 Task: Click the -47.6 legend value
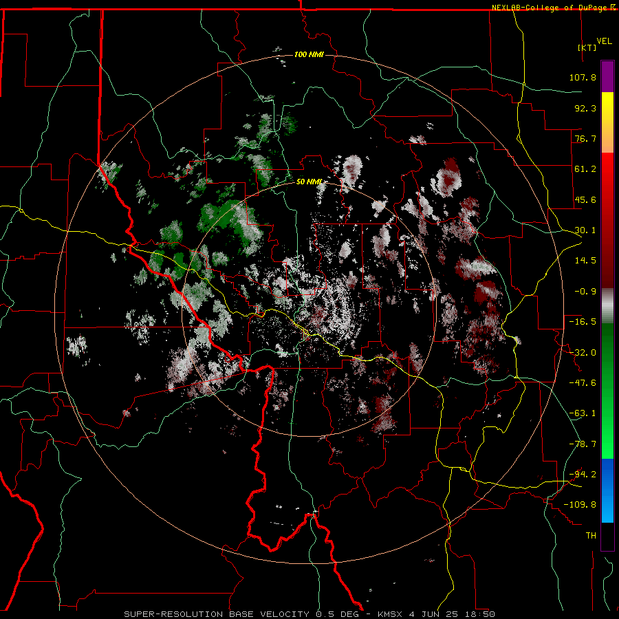click(583, 383)
